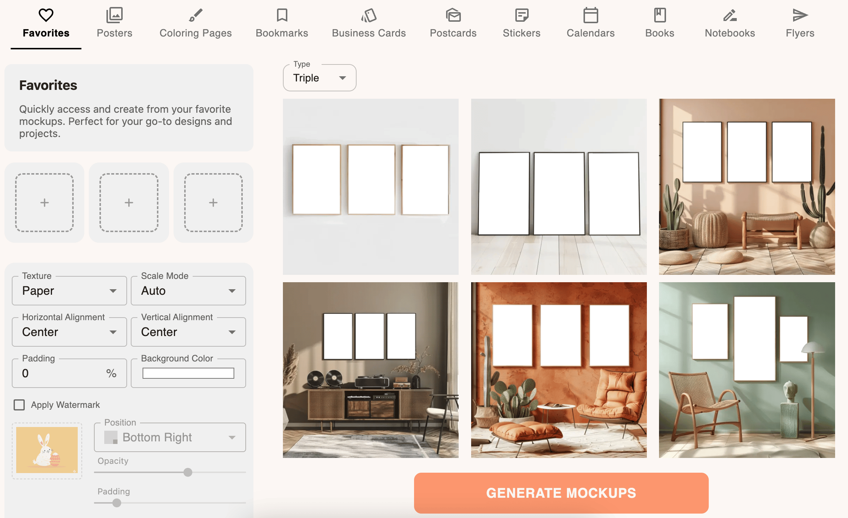Click the Postcards envelope icon
The height and width of the screenshot is (518, 848).
453,15
